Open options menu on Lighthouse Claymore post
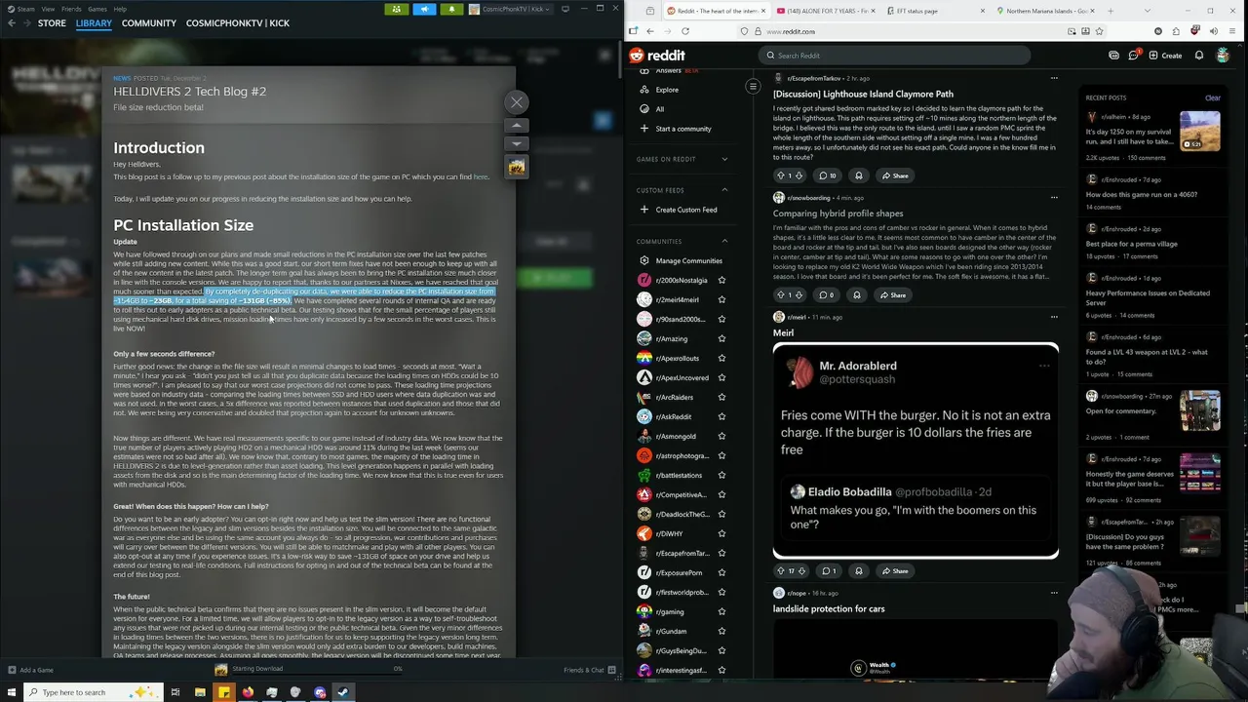The image size is (1248, 702). (1054, 78)
